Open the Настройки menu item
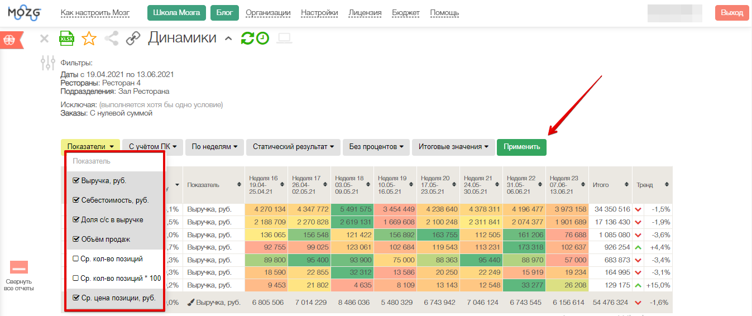This screenshot has width=752, height=316. coord(319,13)
